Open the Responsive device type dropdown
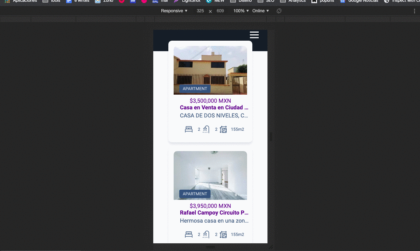Image resolution: width=420 pixels, height=251 pixels. tap(174, 11)
